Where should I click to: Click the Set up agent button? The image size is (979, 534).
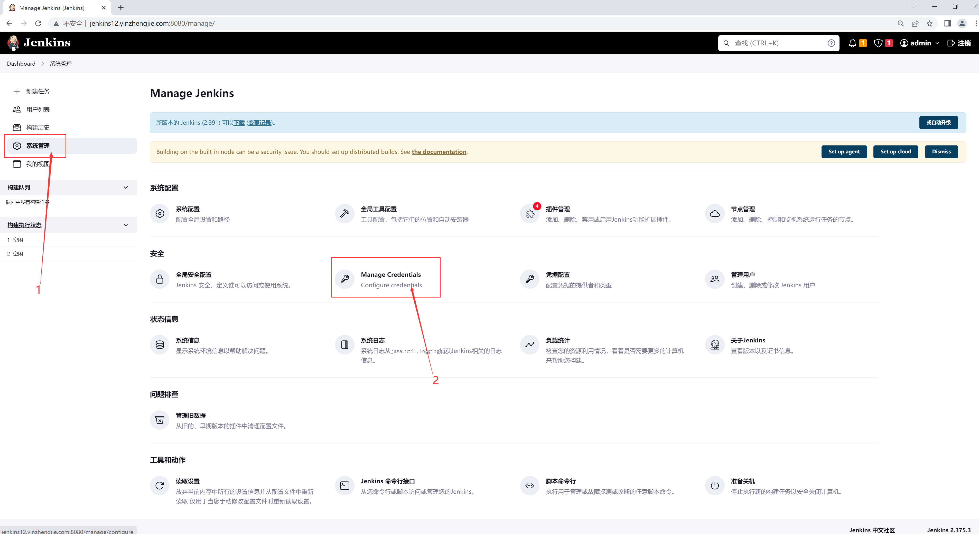coord(844,152)
